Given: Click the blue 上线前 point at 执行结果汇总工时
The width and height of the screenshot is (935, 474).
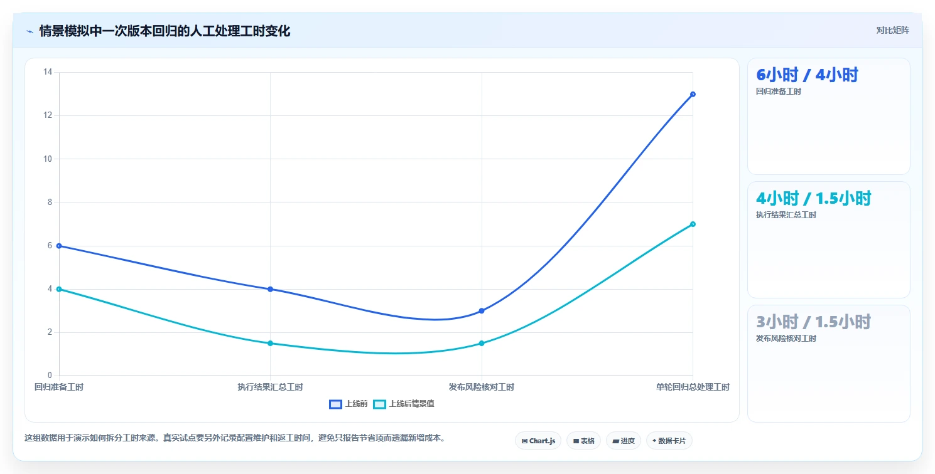Looking at the screenshot, I should (270, 289).
